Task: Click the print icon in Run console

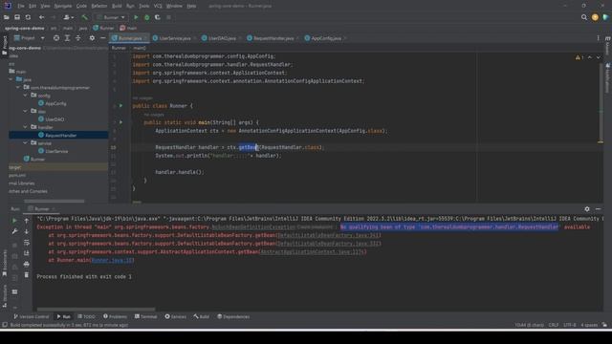Action: click(27, 265)
